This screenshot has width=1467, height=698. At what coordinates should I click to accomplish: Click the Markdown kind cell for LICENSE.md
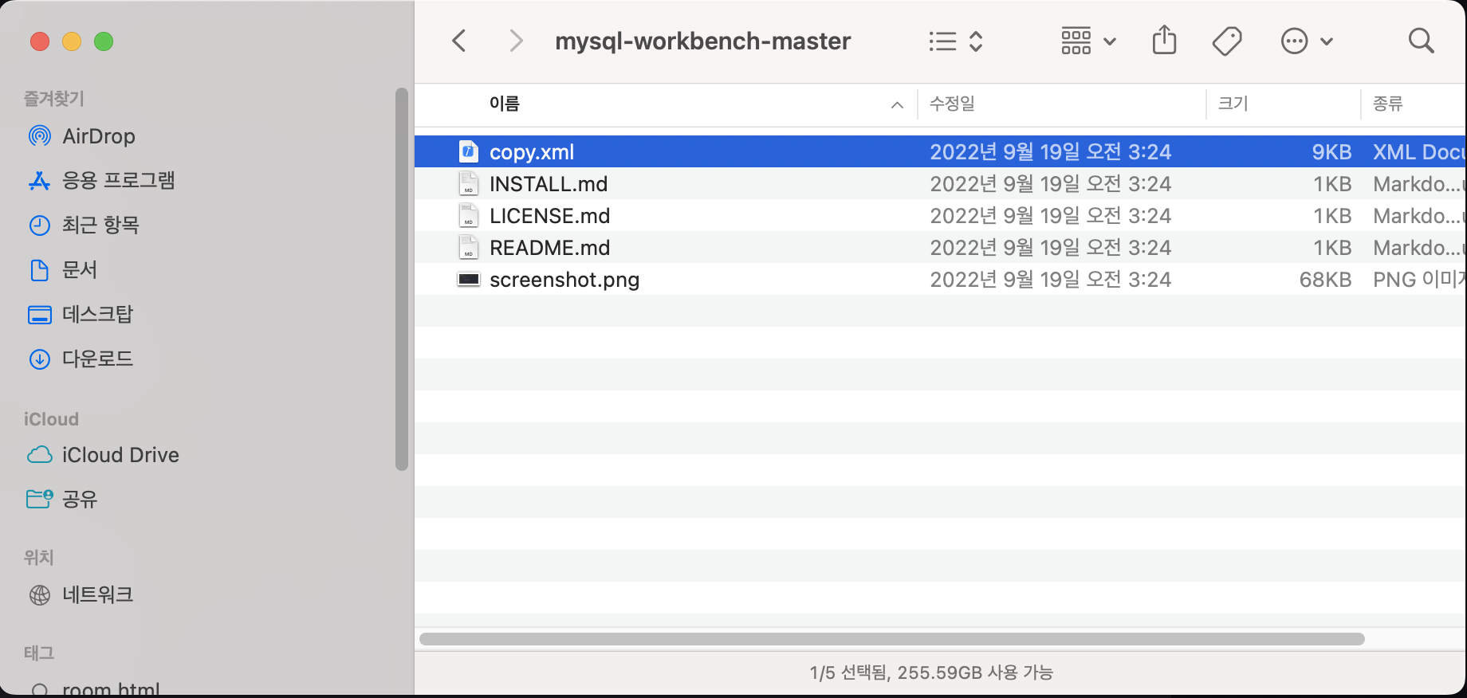pos(1418,216)
